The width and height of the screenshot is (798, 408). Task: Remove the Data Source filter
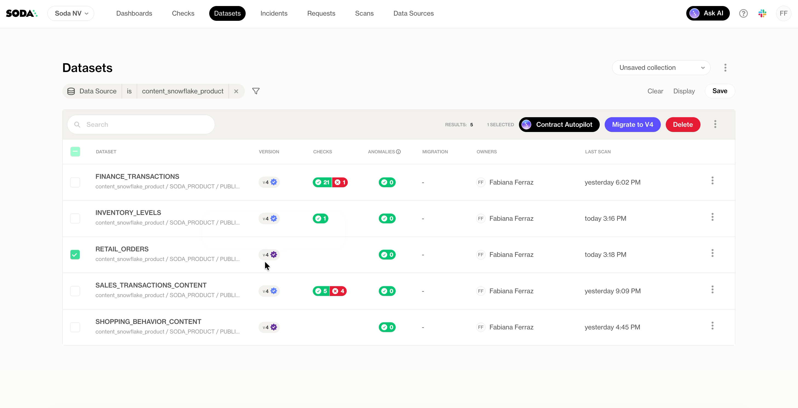[236, 91]
